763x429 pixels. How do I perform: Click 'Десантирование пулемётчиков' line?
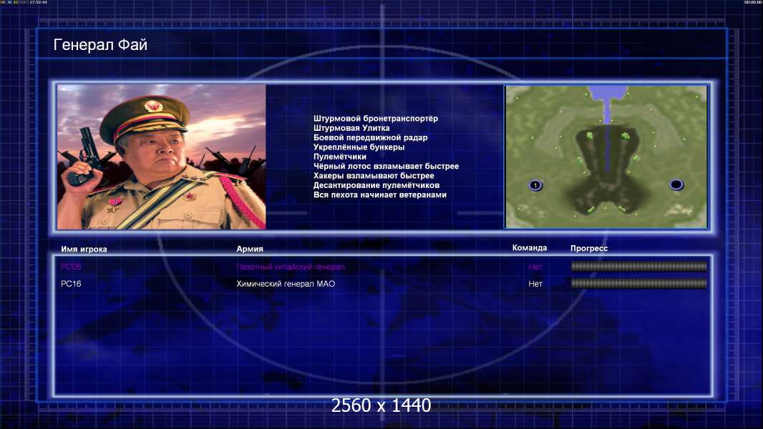point(376,185)
